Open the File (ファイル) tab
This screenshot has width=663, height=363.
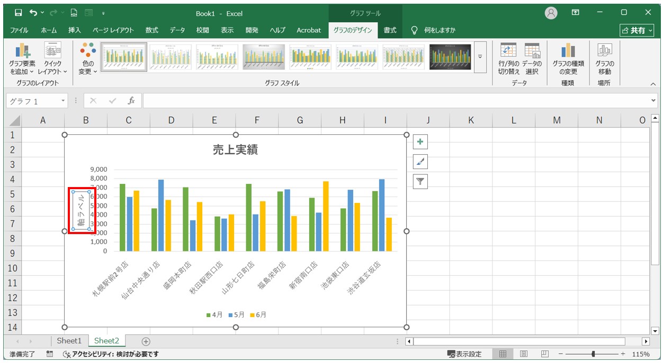point(19,30)
